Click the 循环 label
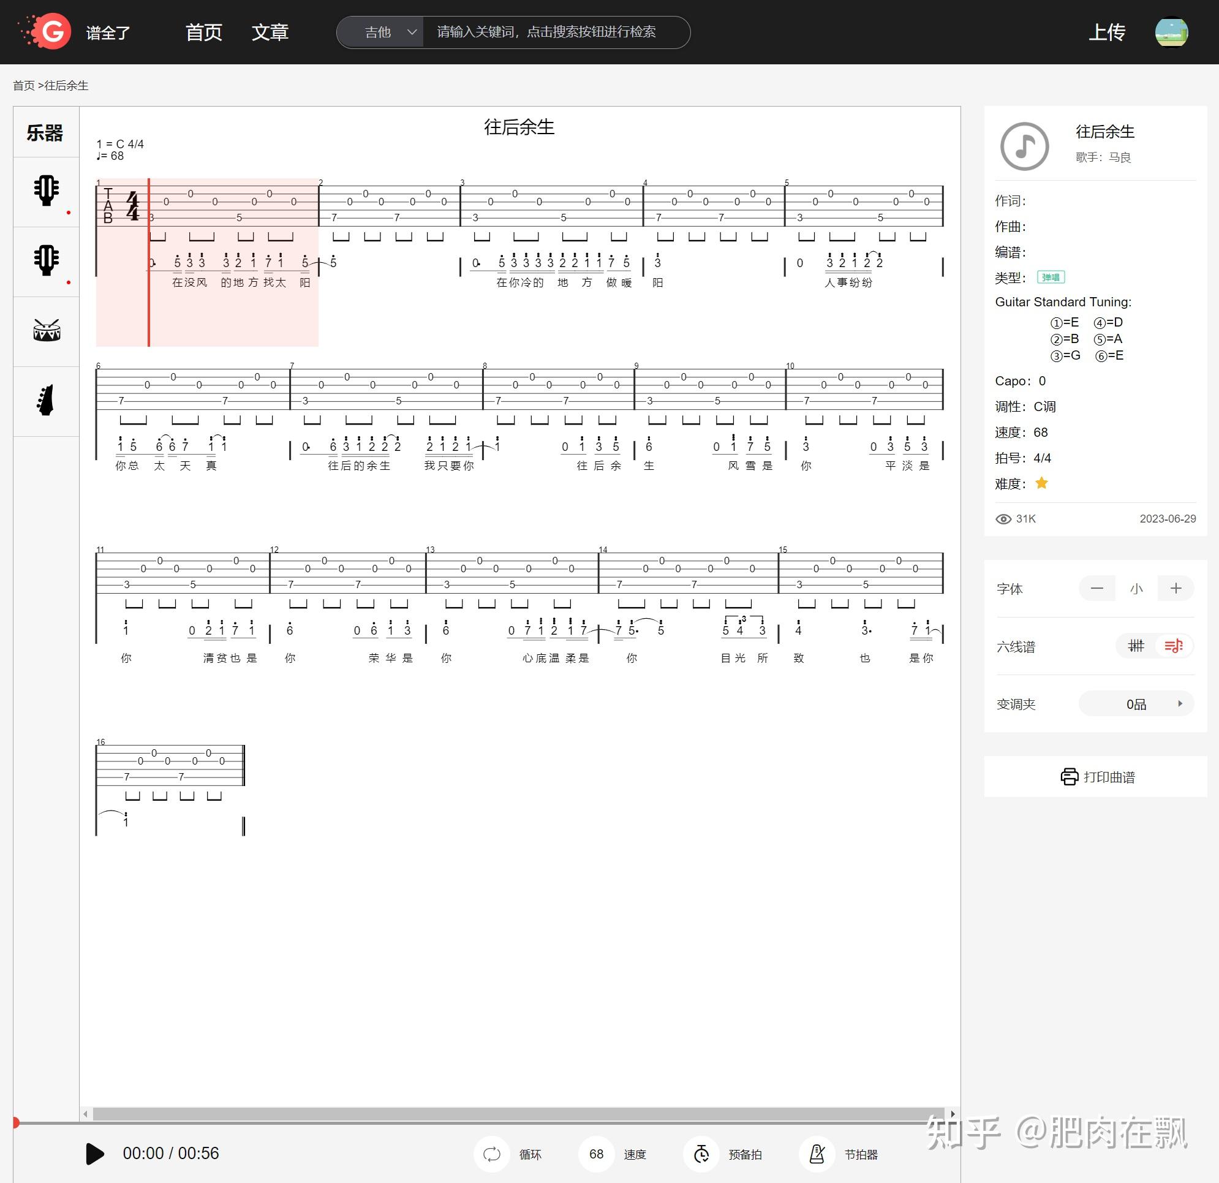This screenshot has width=1219, height=1183. pyautogui.click(x=530, y=1154)
